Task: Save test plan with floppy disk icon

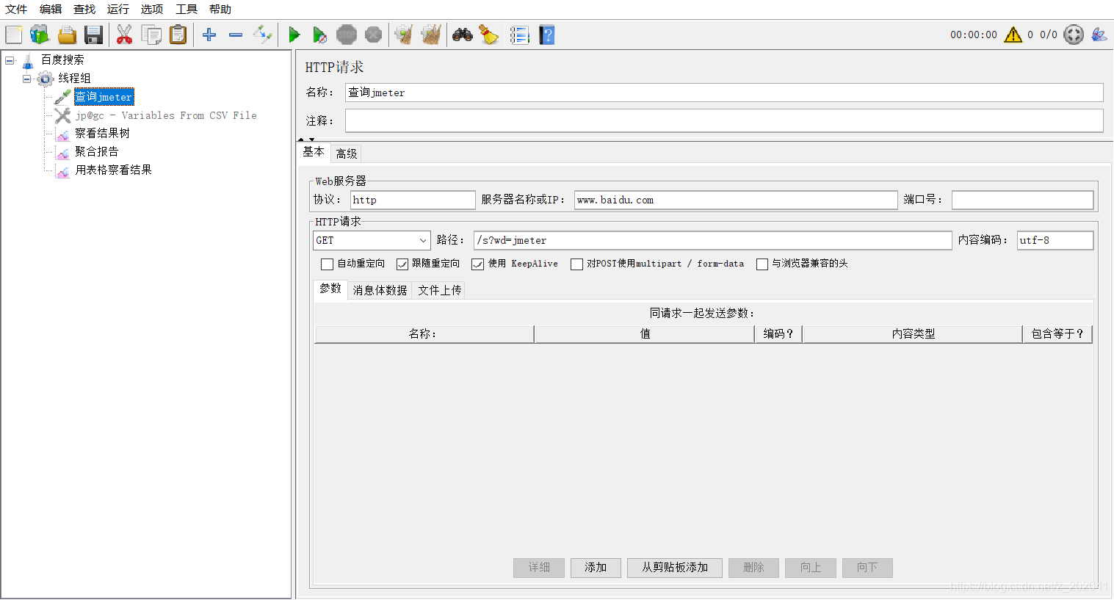Action: [x=93, y=35]
